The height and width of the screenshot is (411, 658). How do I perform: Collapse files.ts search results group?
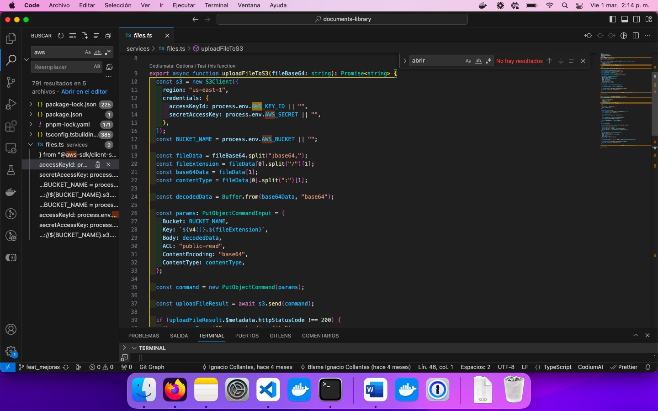[31, 145]
